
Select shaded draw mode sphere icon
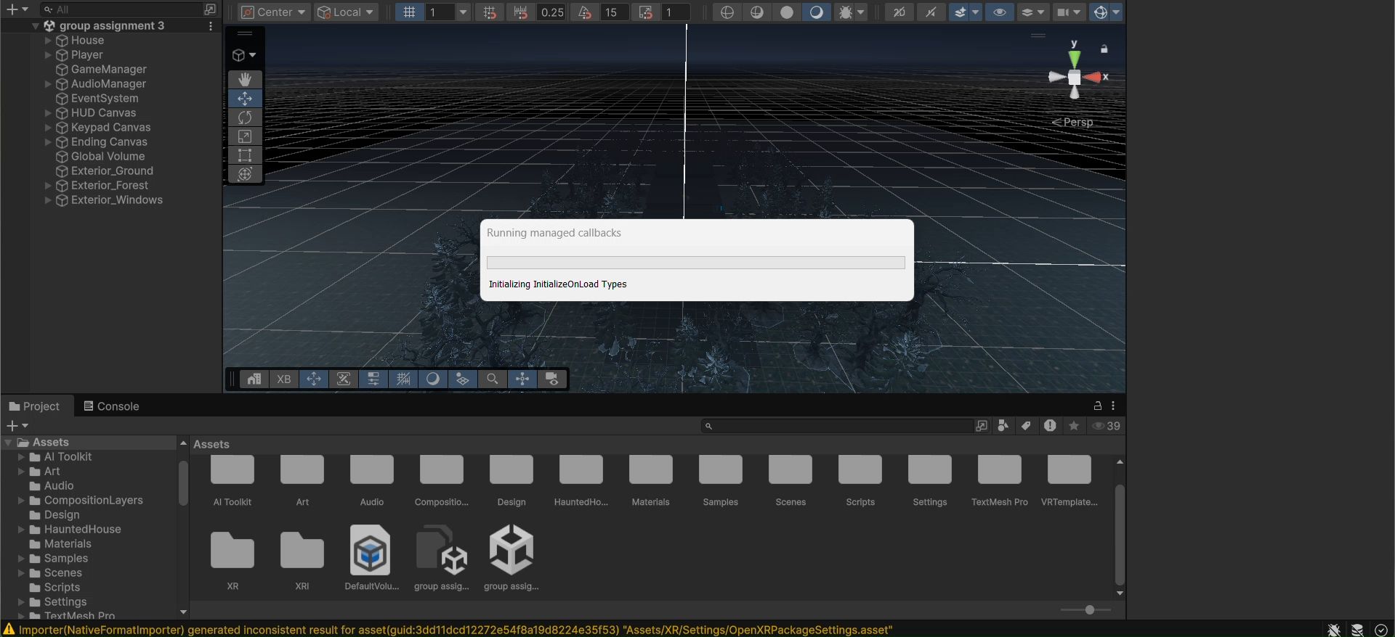tap(786, 12)
